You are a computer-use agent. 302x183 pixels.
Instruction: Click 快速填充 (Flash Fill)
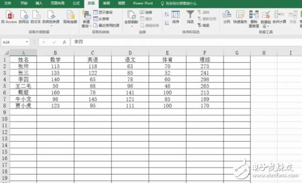coord(240,17)
